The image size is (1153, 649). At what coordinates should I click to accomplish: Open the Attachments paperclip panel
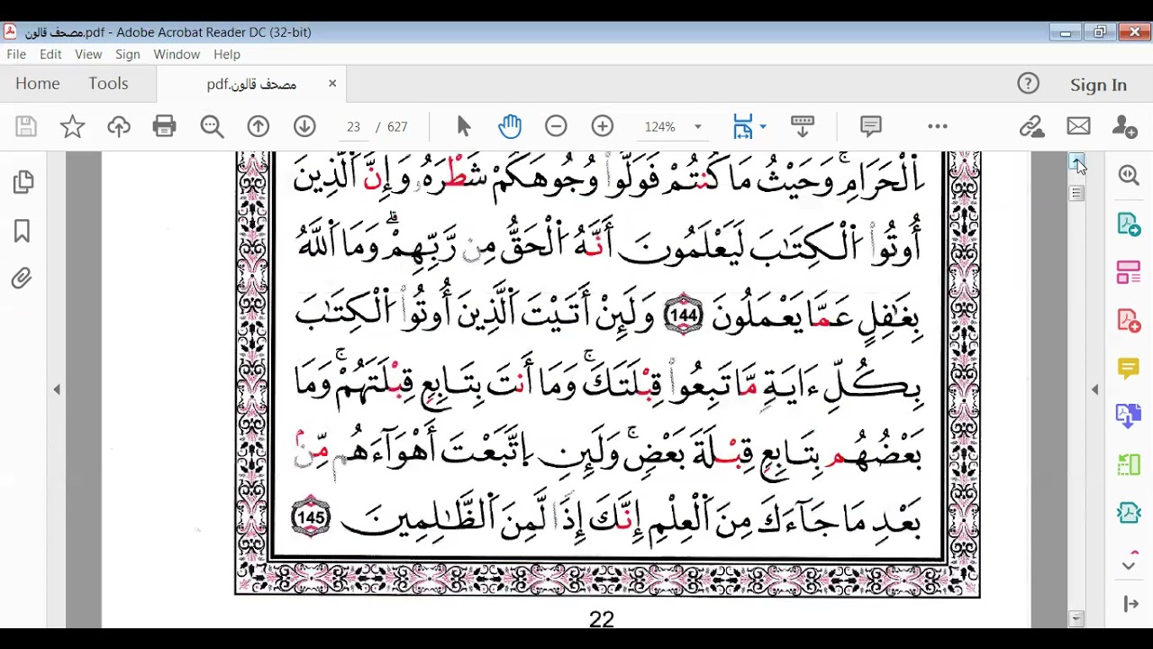(x=22, y=279)
